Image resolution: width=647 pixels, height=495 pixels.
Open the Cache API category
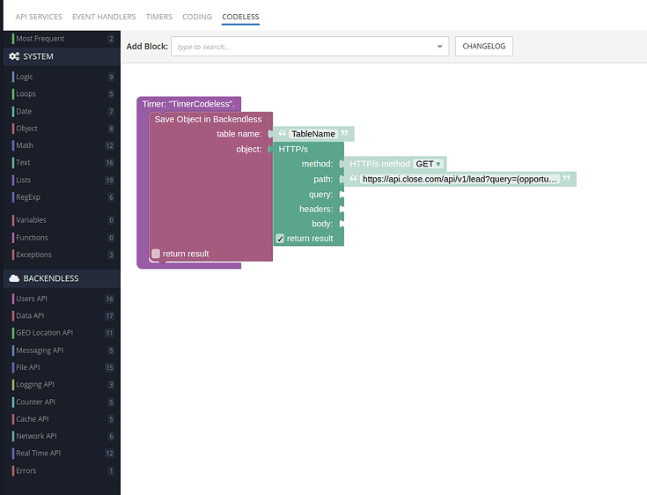coord(62,418)
